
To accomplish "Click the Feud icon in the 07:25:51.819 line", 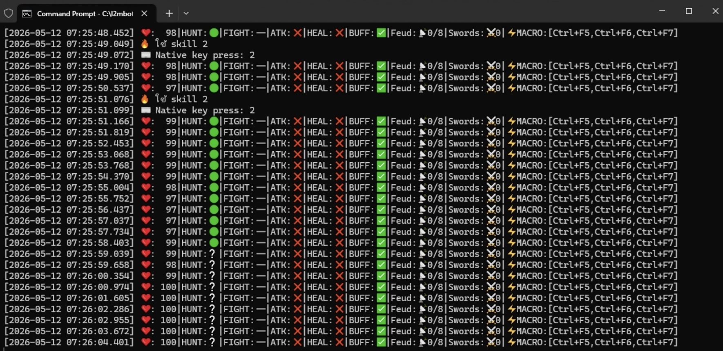I will click(422, 132).
